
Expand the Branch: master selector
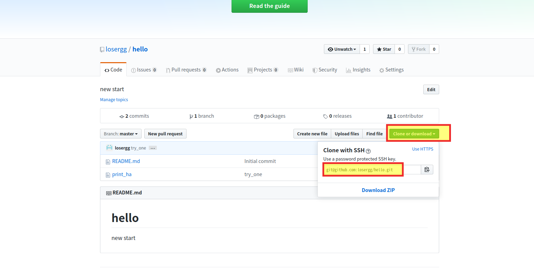point(121,134)
